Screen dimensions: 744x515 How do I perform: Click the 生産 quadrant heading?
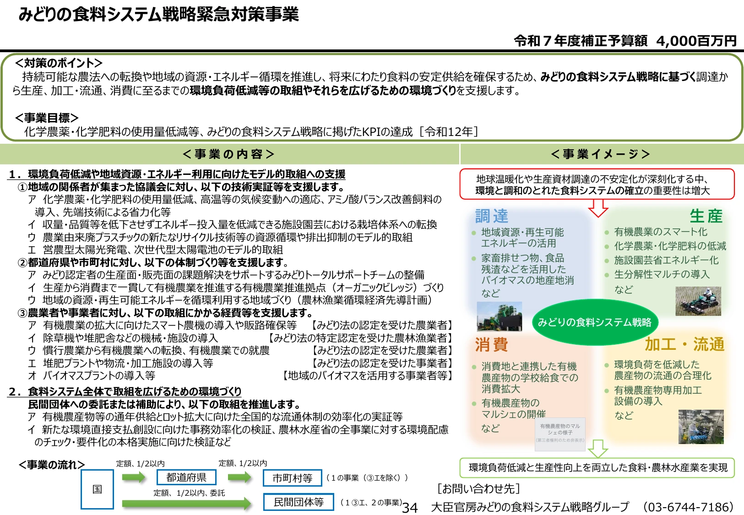[x=706, y=216]
